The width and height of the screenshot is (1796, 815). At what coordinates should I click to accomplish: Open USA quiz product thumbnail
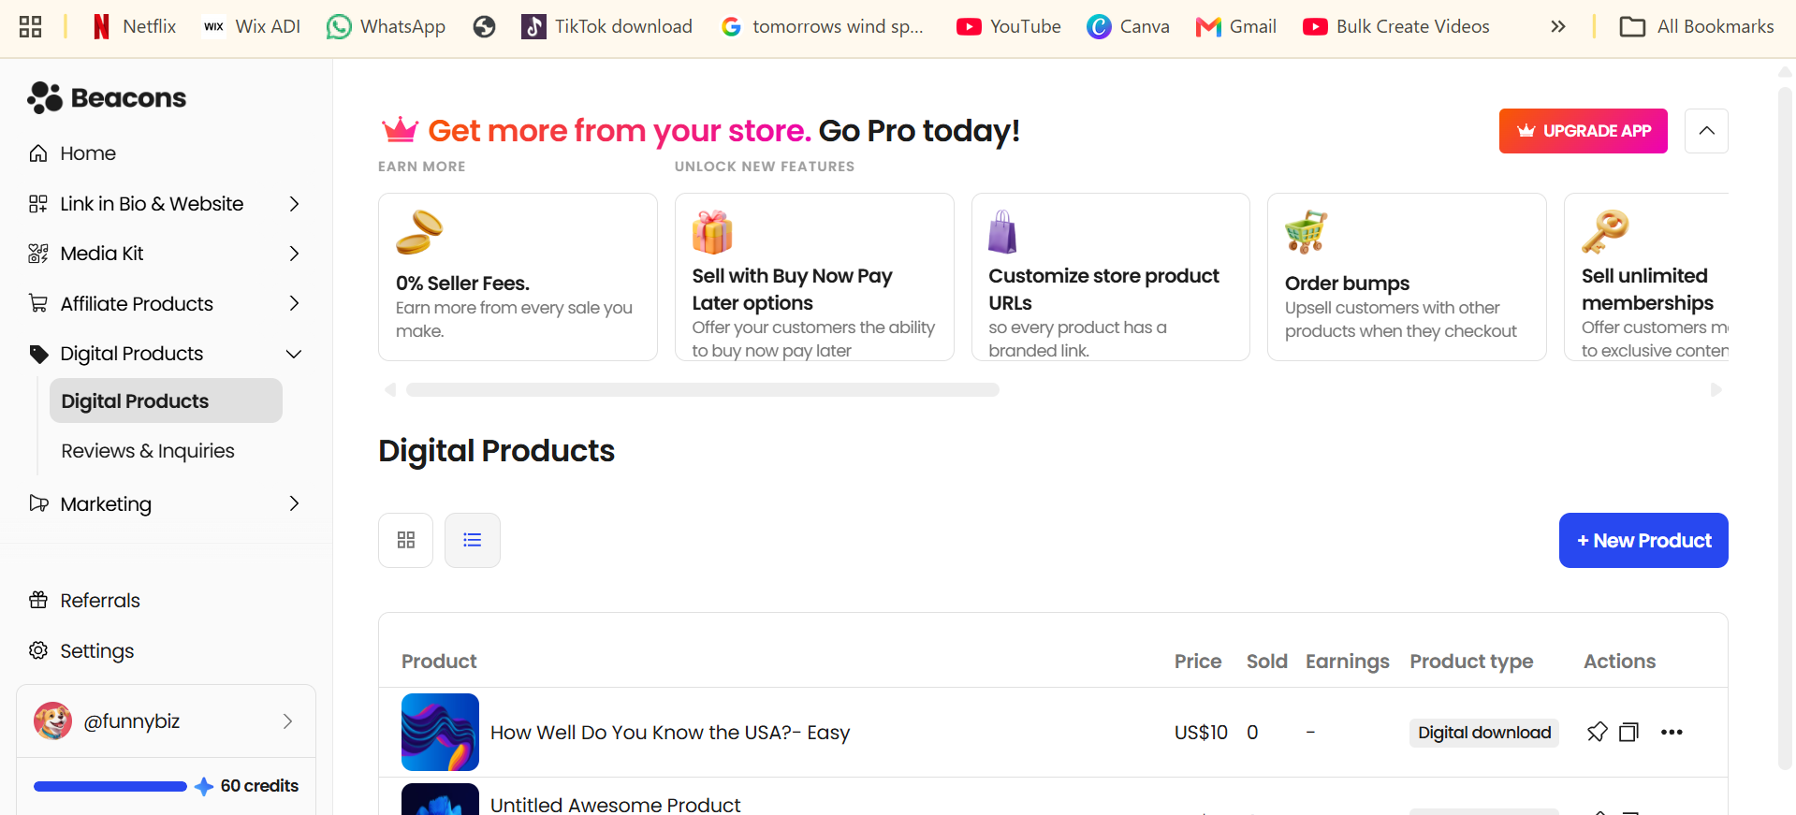pyautogui.click(x=440, y=732)
